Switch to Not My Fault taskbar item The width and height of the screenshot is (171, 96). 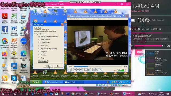click(x=74, y=82)
